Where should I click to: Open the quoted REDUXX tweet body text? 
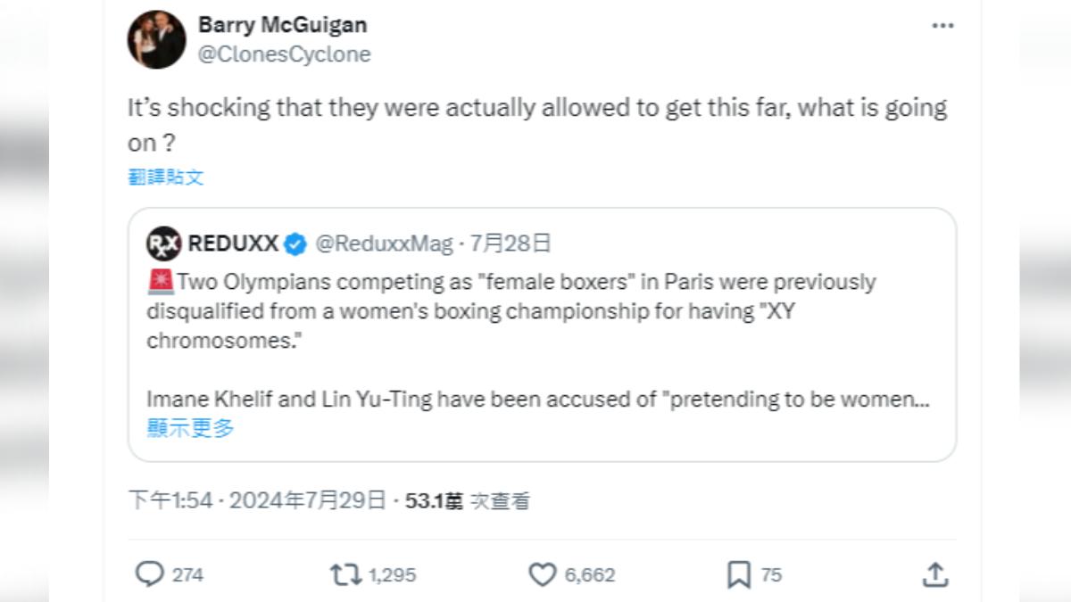(x=538, y=341)
